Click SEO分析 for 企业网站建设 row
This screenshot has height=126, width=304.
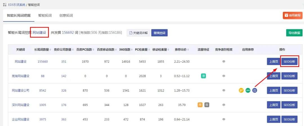pos(289,119)
